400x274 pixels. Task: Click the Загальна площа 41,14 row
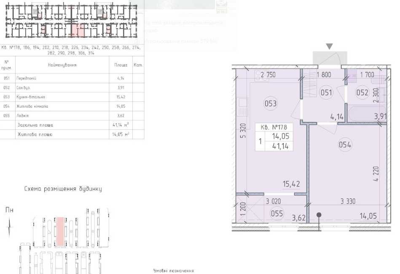[72, 125]
